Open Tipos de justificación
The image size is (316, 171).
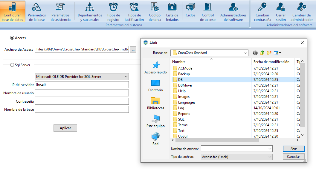point(134,11)
